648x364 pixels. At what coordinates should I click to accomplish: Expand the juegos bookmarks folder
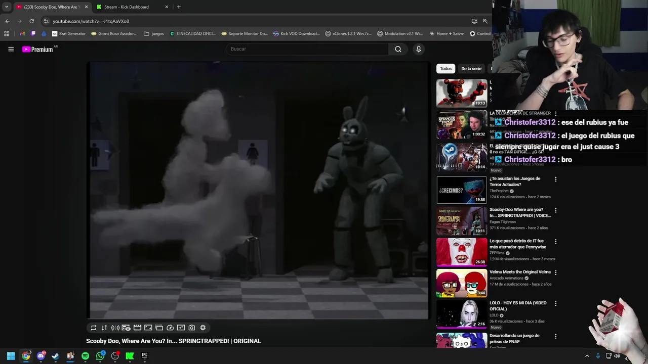(154, 34)
